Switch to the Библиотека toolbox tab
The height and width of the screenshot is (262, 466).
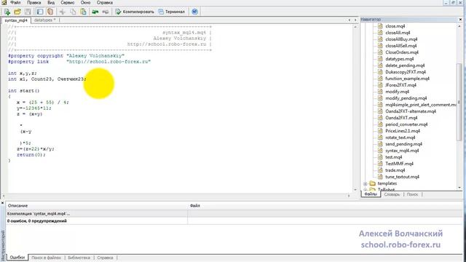[79, 258]
